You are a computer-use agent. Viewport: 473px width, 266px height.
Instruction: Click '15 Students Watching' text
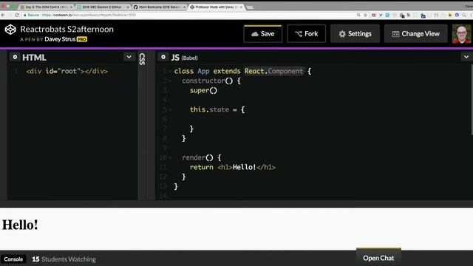64,259
